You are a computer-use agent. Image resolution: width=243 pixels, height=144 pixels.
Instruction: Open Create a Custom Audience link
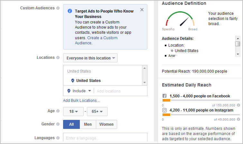96,40
